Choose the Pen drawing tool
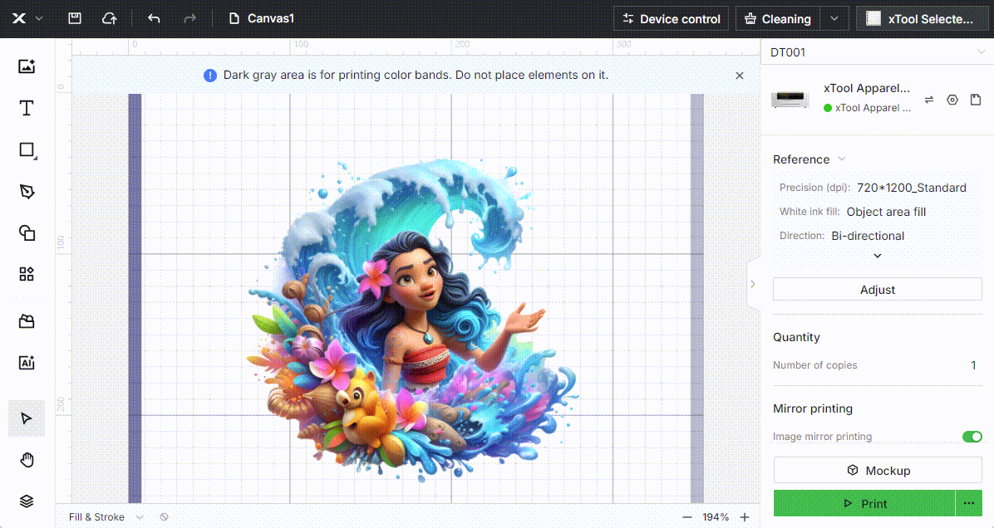Viewport: 994px width, 528px height. pos(27,192)
